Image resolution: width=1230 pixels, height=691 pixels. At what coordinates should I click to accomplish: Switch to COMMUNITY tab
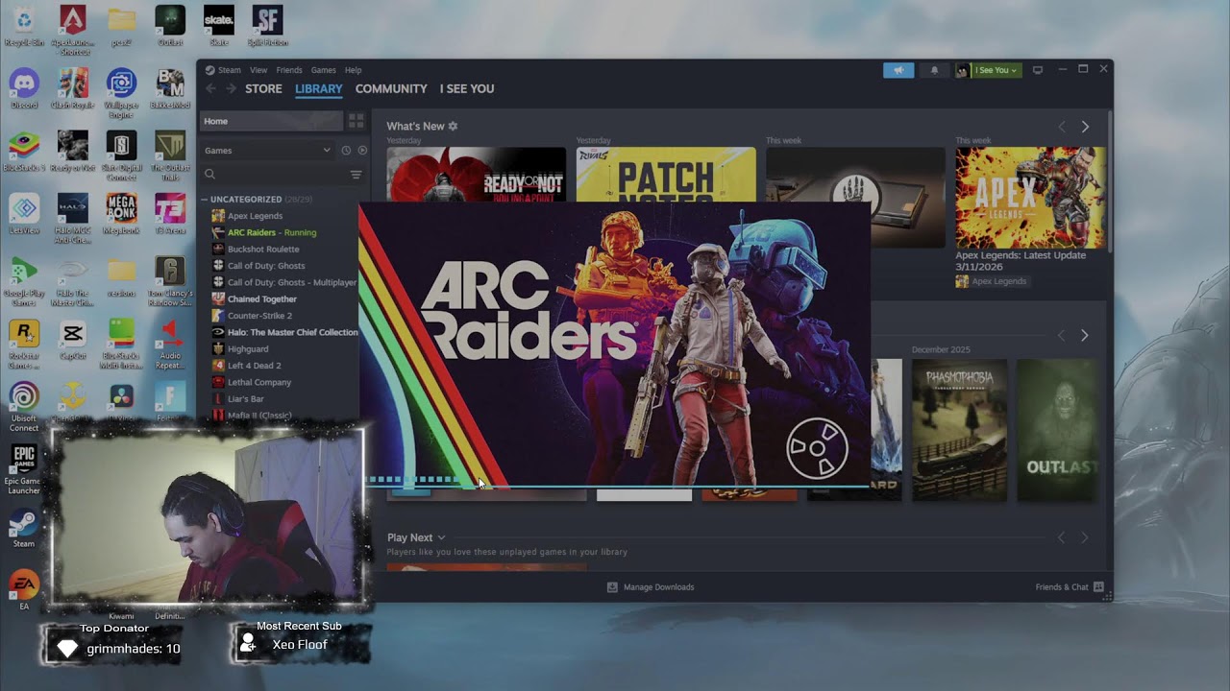click(x=391, y=88)
